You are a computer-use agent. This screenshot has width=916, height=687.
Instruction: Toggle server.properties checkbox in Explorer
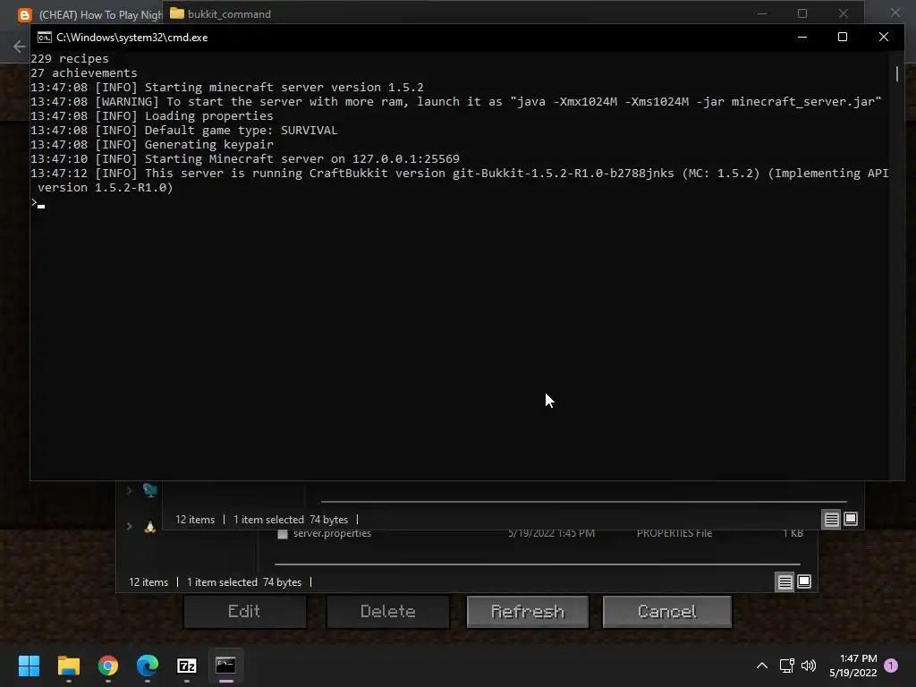tap(283, 534)
